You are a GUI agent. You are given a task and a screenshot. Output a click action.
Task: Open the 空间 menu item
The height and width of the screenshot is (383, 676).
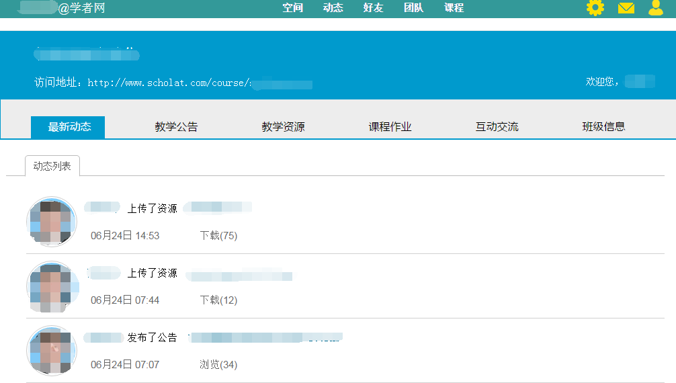[x=292, y=8]
